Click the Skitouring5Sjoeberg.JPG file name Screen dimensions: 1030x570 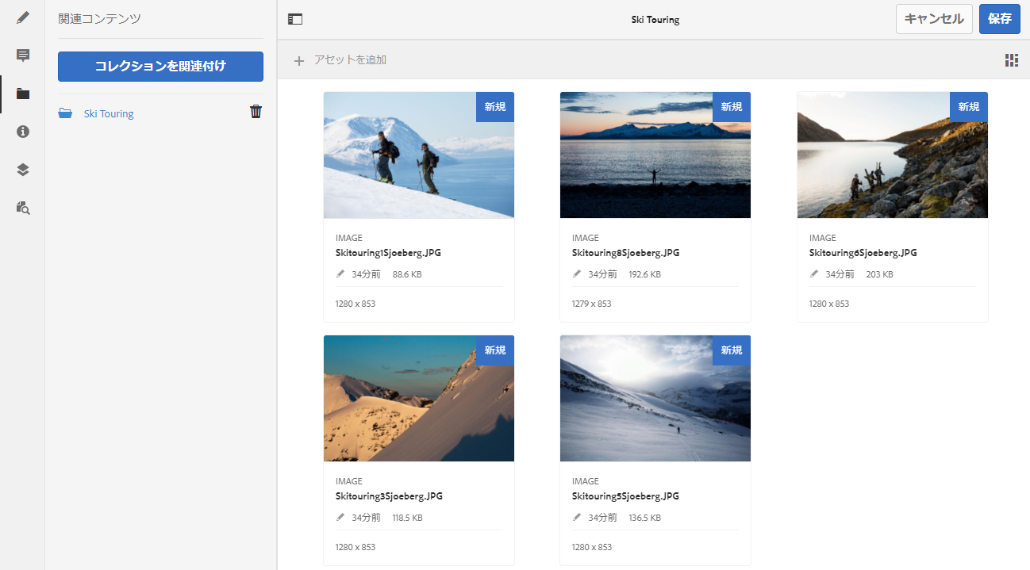coord(626,496)
